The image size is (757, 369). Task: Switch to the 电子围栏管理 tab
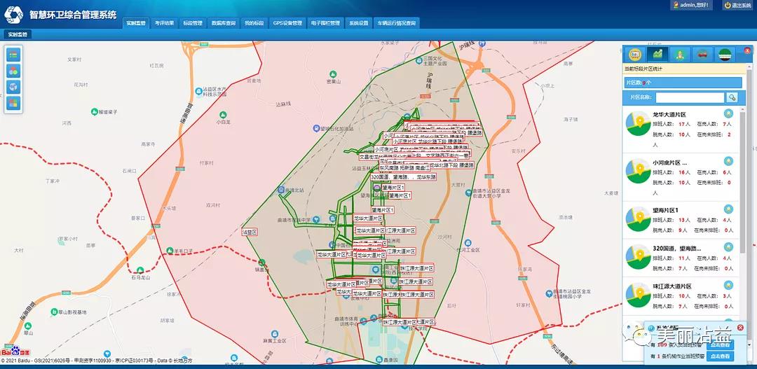coord(325,23)
